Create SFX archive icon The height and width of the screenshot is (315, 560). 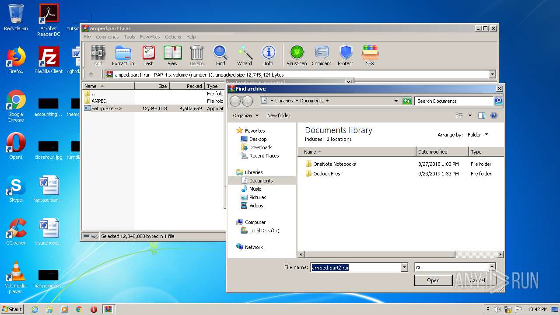370,56
